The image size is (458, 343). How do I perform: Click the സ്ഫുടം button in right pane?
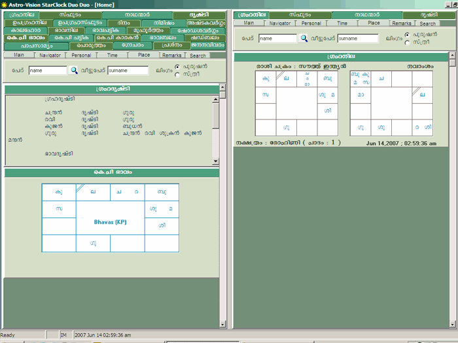(300, 15)
